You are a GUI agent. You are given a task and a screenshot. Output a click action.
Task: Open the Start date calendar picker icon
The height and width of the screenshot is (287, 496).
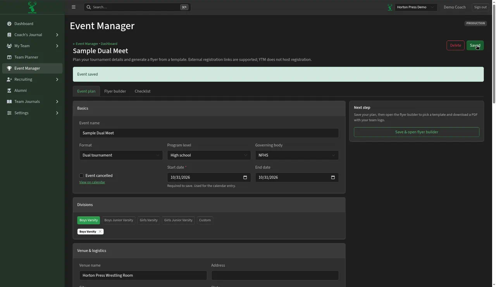coord(245,178)
